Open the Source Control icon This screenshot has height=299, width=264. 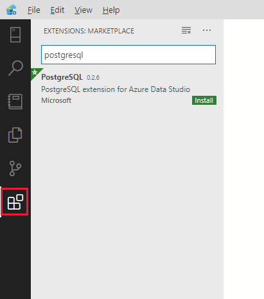pos(15,168)
